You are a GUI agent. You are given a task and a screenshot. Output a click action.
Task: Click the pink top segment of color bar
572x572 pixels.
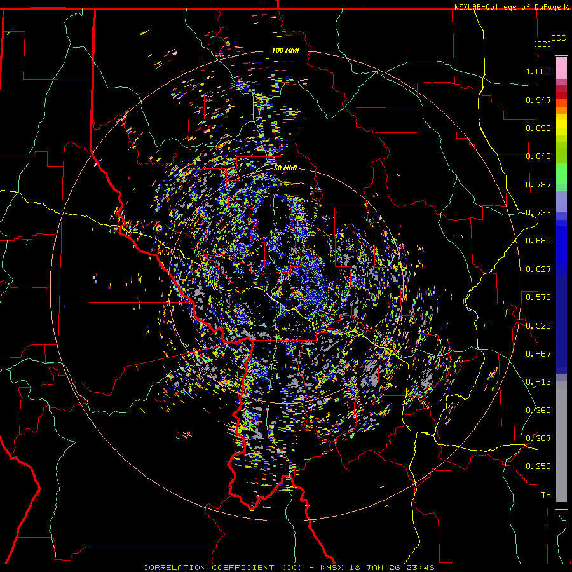(x=561, y=67)
